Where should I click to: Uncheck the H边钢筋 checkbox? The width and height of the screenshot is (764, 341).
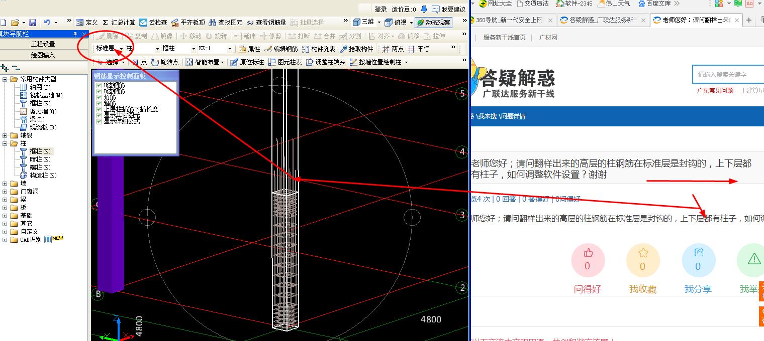click(99, 86)
